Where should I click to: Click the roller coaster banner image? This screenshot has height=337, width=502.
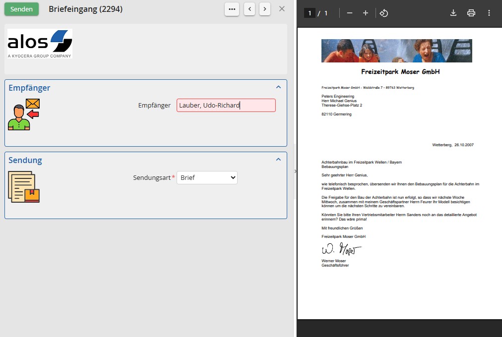pos(397,51)
